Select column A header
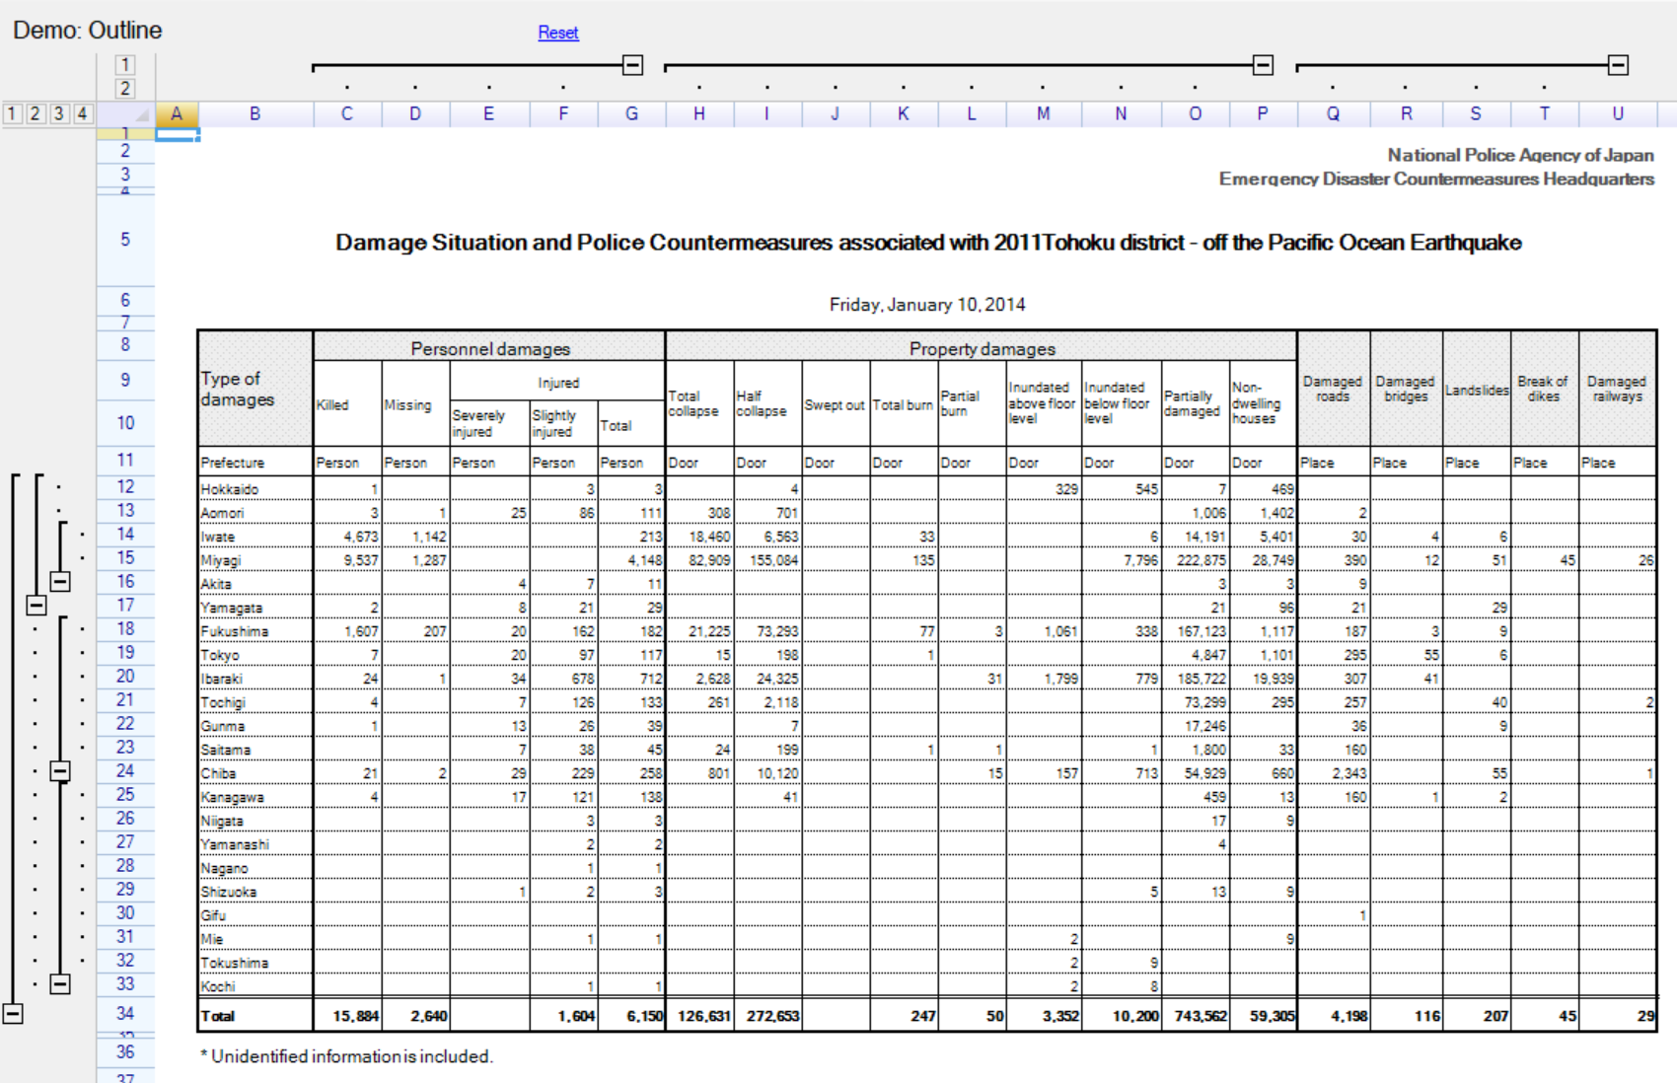 click(x=177, y=113)
